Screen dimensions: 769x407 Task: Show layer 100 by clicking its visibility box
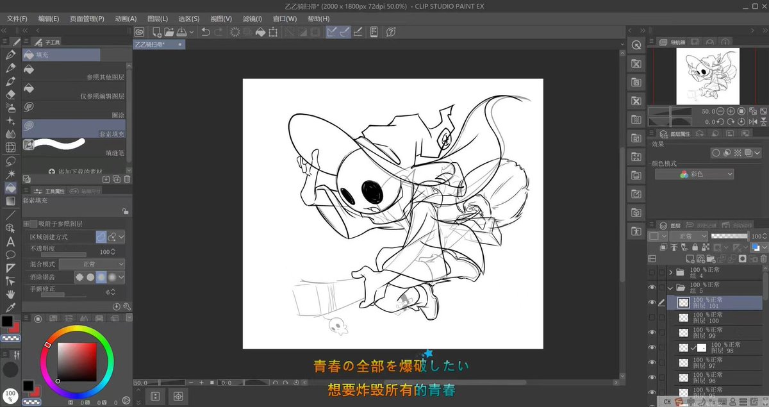(652, 317)
